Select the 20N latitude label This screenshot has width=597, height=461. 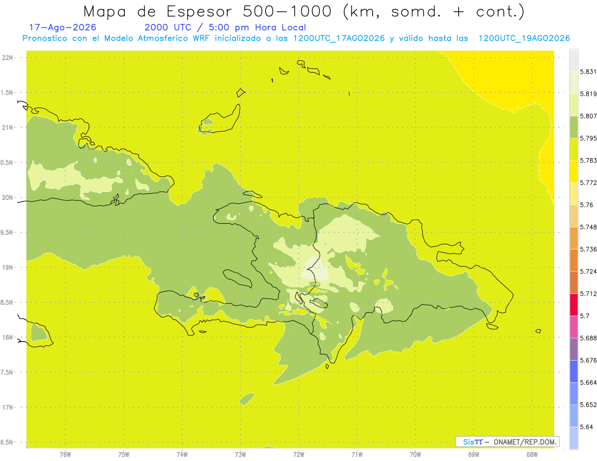[x=7, y=197]
